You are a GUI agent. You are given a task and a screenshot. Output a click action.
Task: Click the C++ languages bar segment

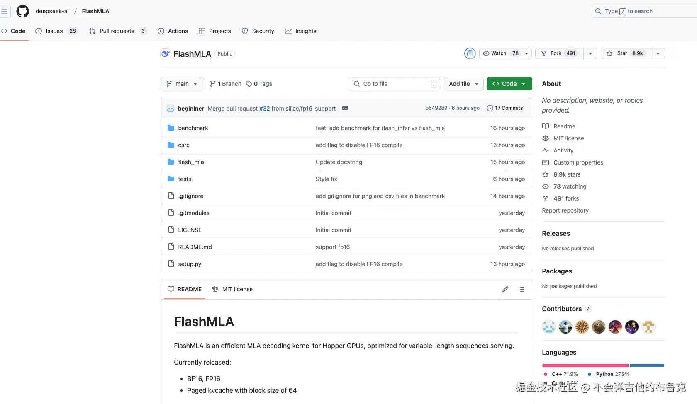(x=585, y=365)
